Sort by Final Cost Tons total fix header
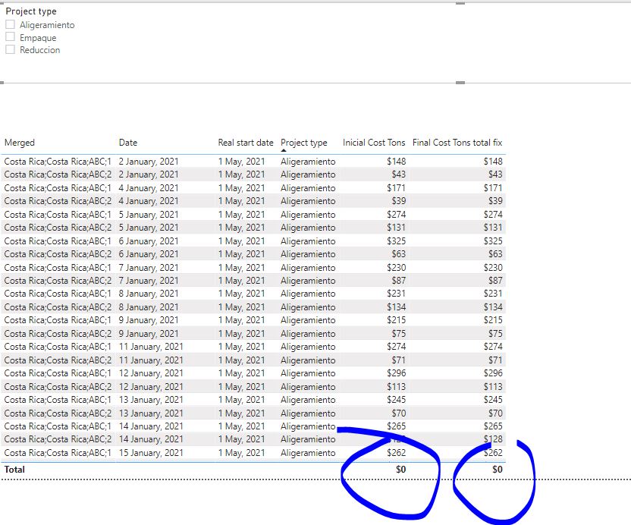 point(457,143)
